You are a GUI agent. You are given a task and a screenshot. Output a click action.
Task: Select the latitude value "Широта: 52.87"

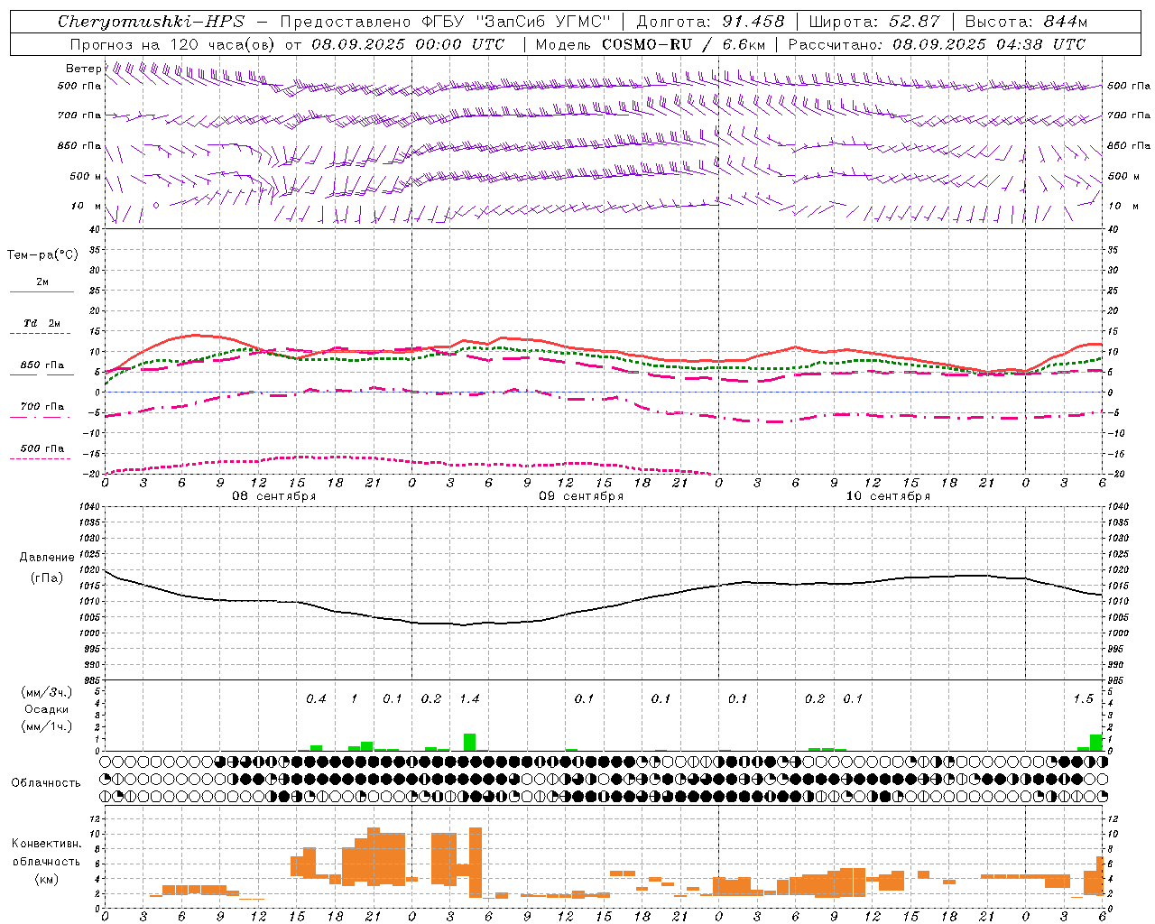(x=874, y=22)
